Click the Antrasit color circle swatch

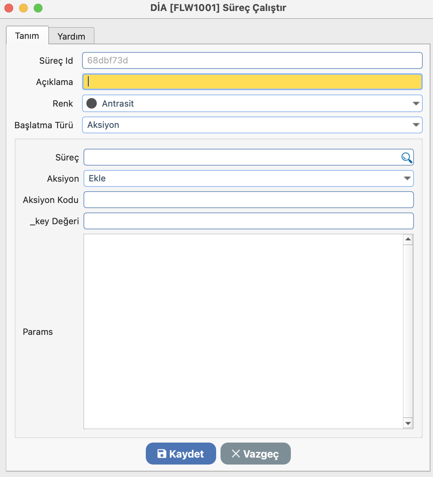[x=92, y=104]
